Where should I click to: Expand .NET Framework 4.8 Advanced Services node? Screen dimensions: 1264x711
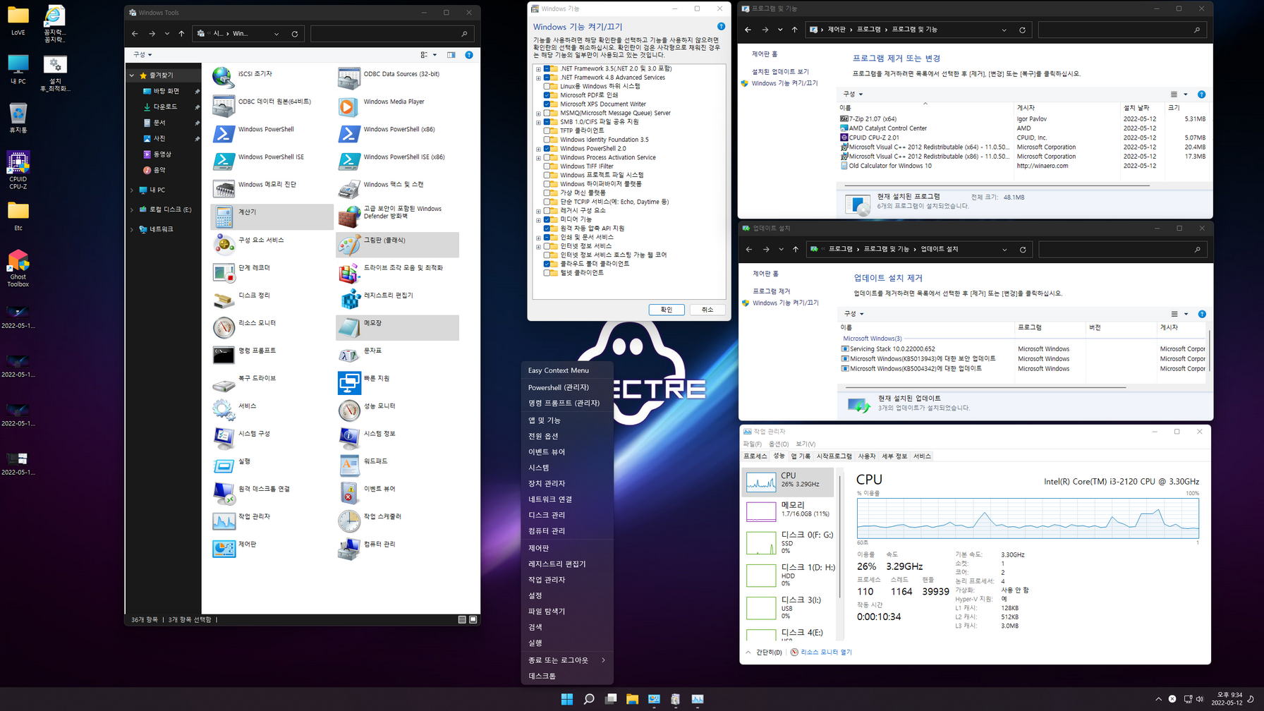(x=538, y=78)
